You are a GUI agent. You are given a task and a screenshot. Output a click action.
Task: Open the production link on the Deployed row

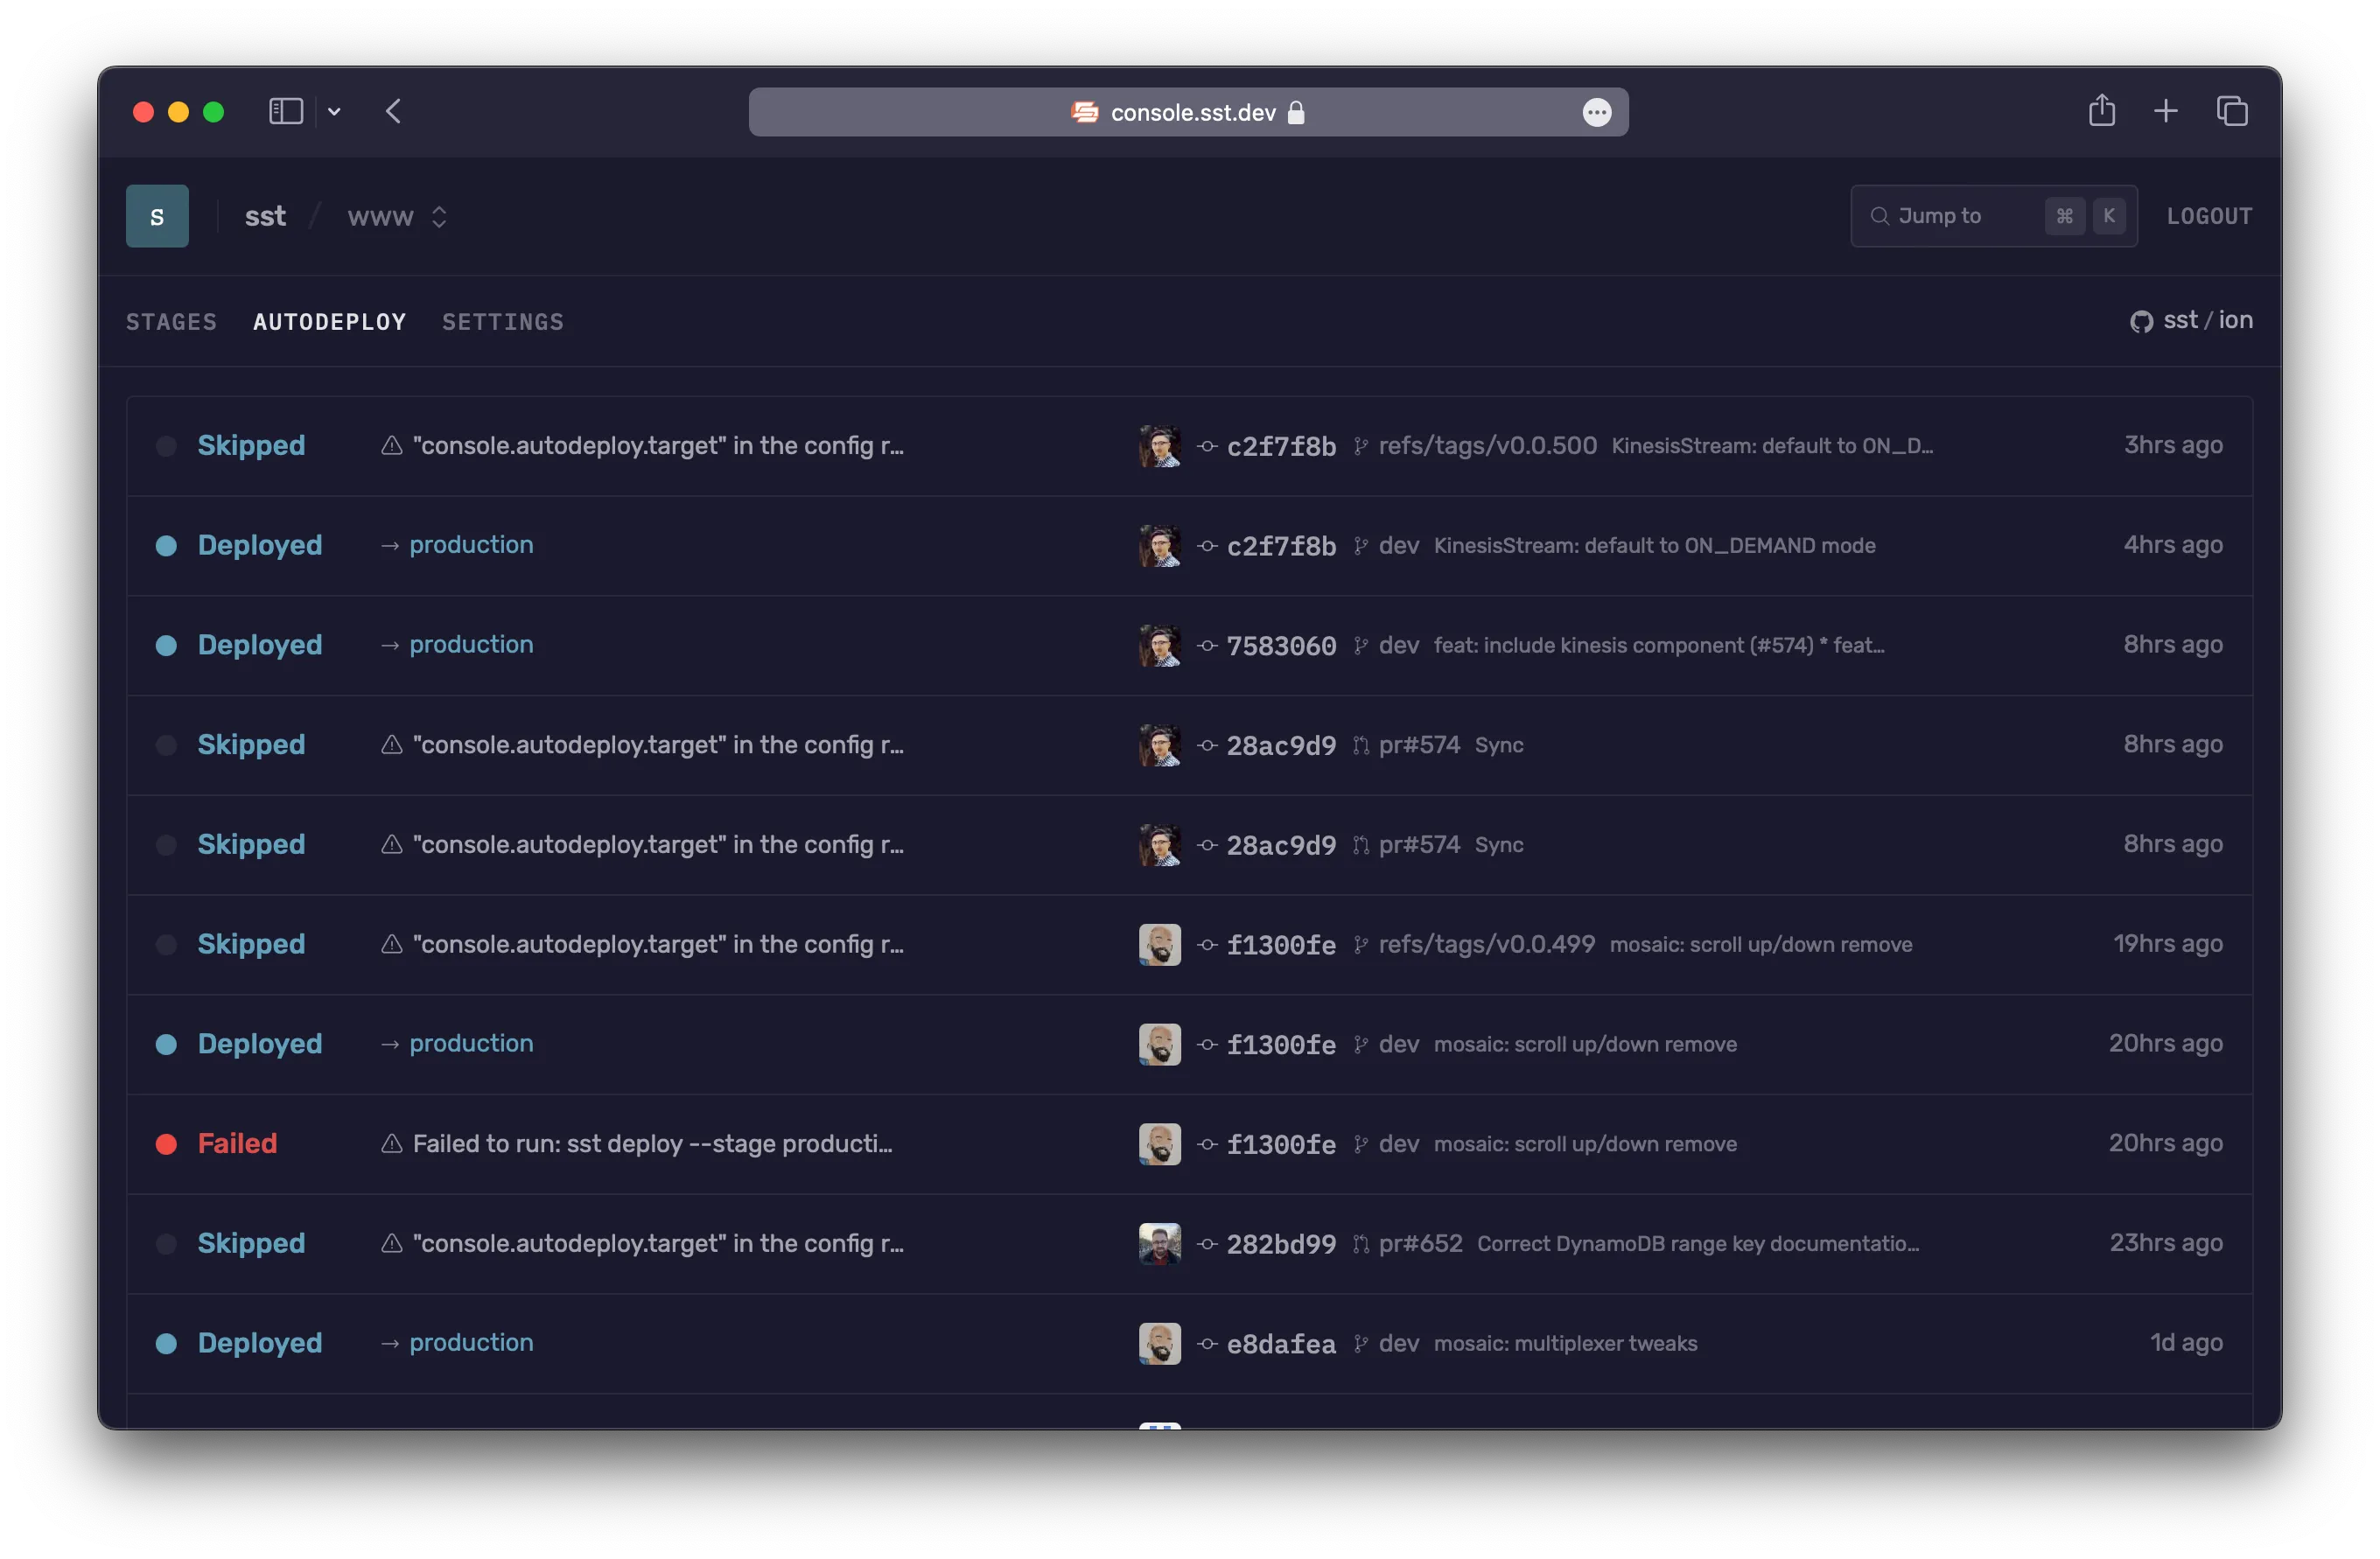(471, 545)
